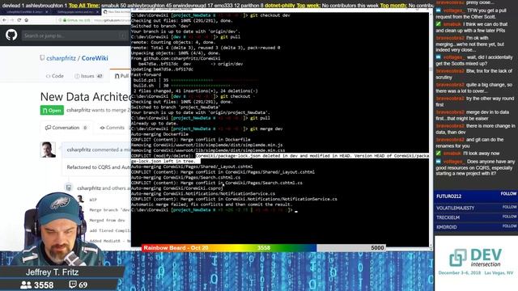Click the GitHub Octocat logo
This screenshot has width=518, height=291.
(x=11, y=35)
